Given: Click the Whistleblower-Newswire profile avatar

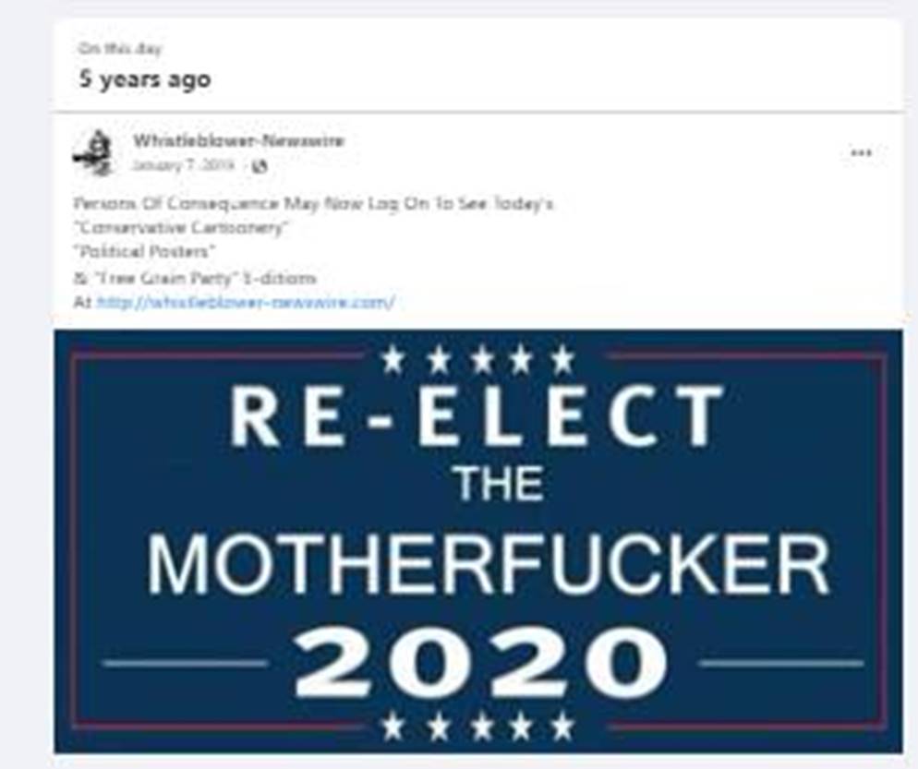Looking at the screenshot, I should (x=94, y=152).
